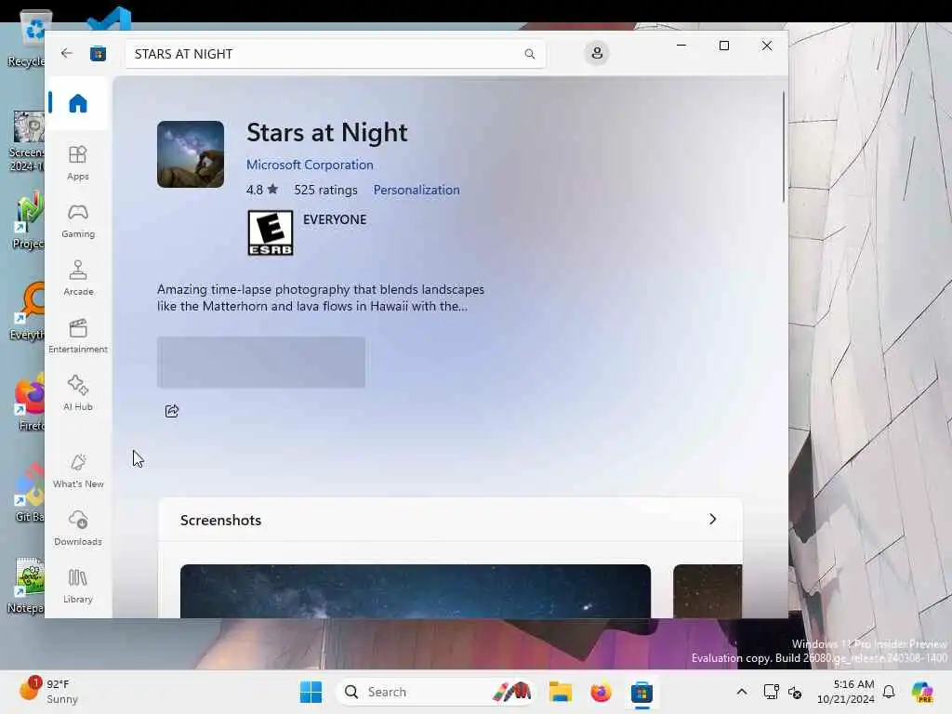Open File Explorer from the taskbar
952x714 pixels.
pyautogui.click(x=560, y=692)
